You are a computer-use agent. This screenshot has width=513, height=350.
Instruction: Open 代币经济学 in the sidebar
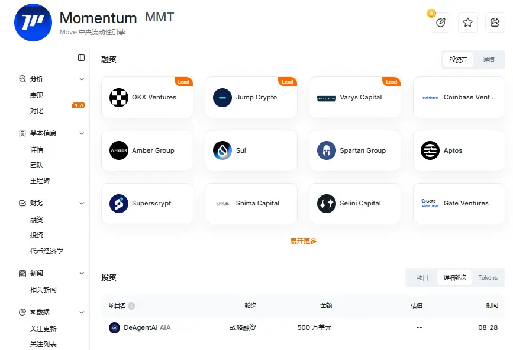pyautogui.click(x=47, y=251)
